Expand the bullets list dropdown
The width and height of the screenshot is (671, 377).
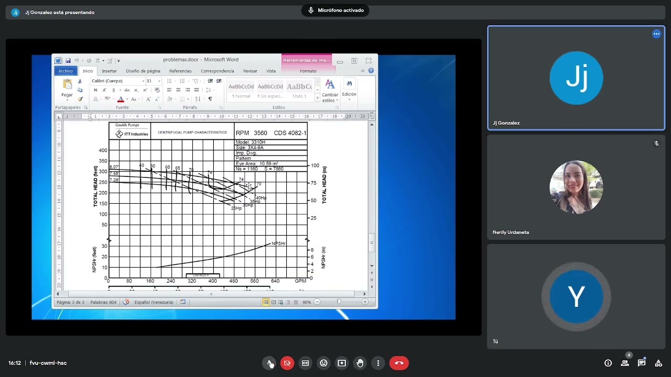175,81
